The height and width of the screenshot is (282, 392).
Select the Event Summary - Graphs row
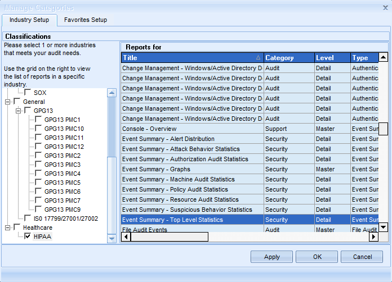(250, 169)
